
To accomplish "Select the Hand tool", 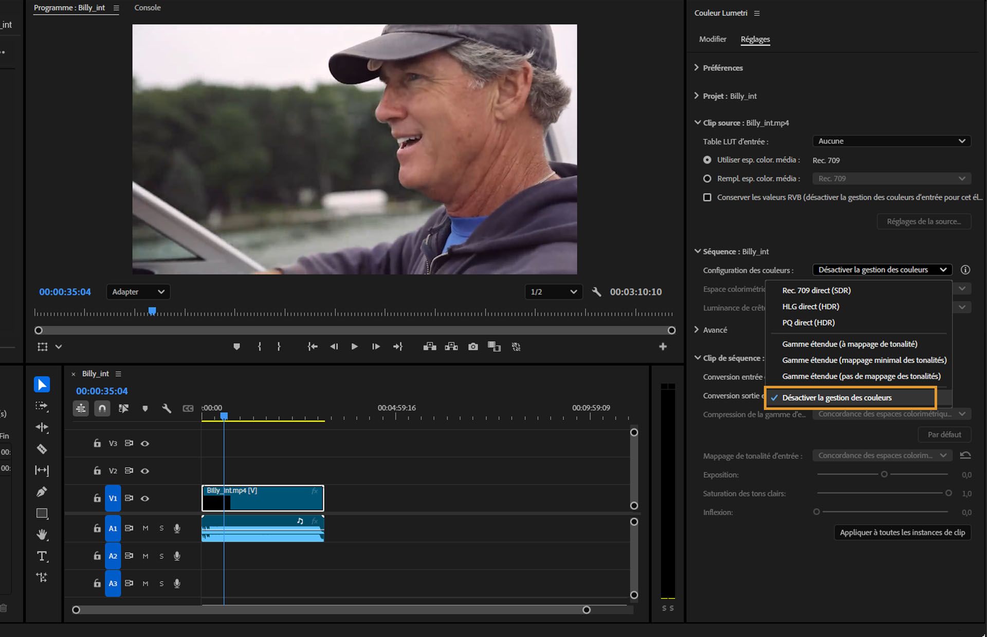I will click(42, 535).
